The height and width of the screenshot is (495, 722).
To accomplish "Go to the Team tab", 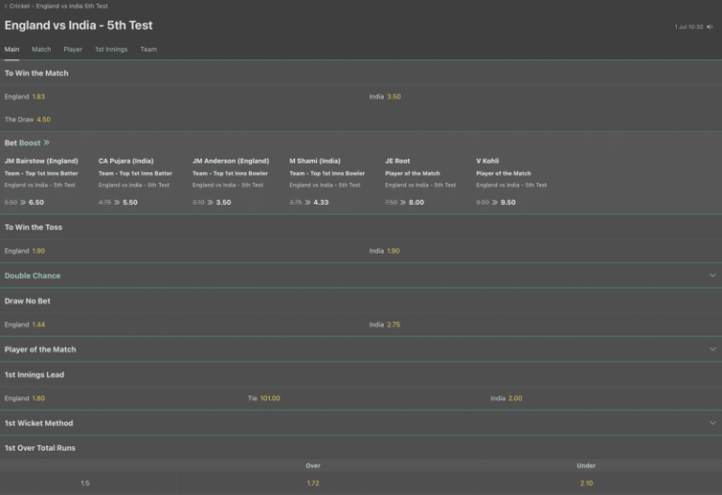I will tap(149, 49).
